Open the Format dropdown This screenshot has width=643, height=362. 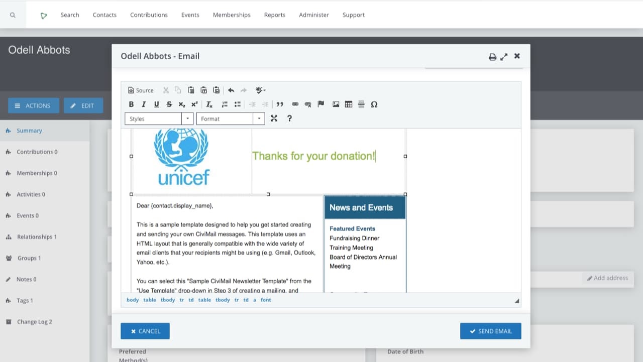coord(230,119)
